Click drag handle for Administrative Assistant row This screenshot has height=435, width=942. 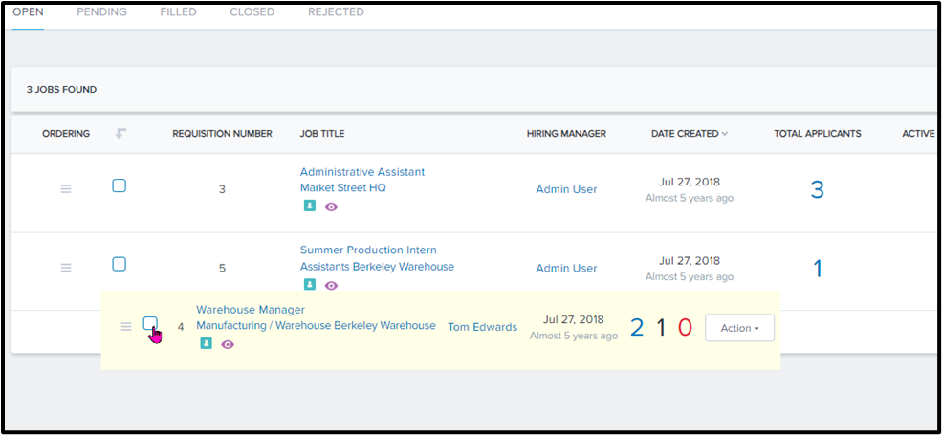point(66,189)
